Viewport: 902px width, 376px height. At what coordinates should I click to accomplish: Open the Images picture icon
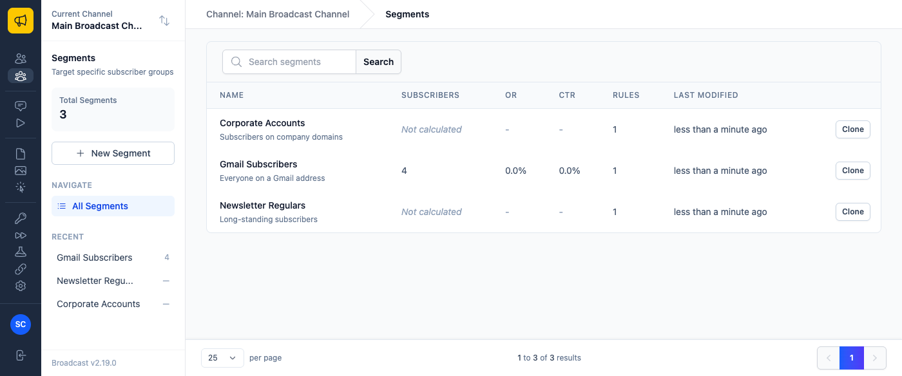21,171
